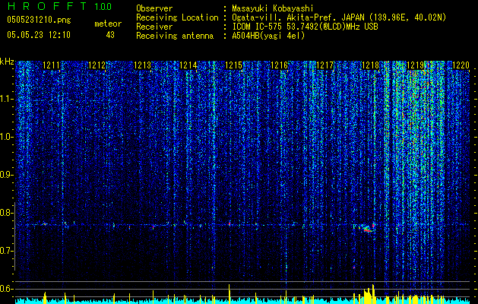Click the 1212 time marker
The image size is (478, 304).
pos(97,65)
